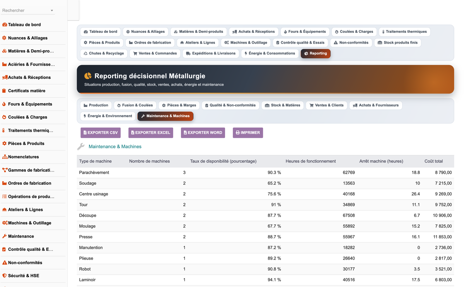The width and height of the screenshot is (464, 287).
Task: Open the Rechercher dropdown arrow
Action: [52, 11]
